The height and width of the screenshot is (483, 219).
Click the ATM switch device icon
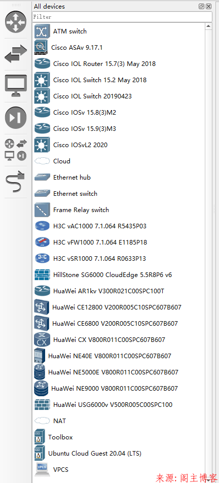click(42, 31)
